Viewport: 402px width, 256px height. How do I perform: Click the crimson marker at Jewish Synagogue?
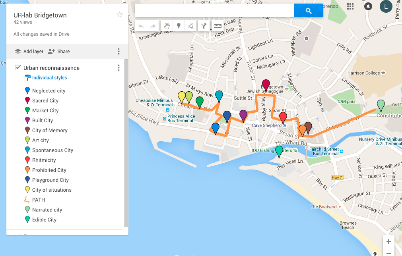tap(266, 85)
